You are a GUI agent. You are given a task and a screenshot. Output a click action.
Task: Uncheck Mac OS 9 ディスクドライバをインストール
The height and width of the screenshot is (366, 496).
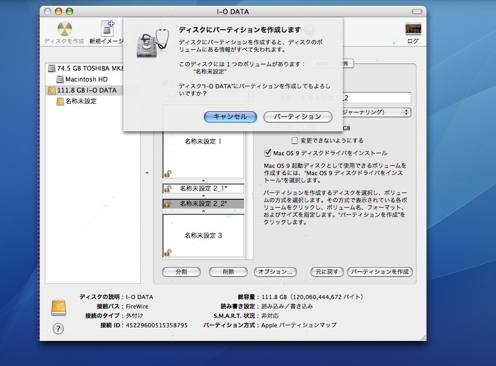point(268,153)
